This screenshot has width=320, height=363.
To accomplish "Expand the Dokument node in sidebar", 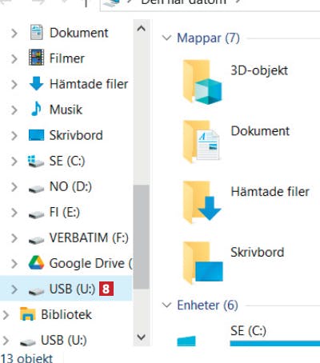I will coord(14,34).
